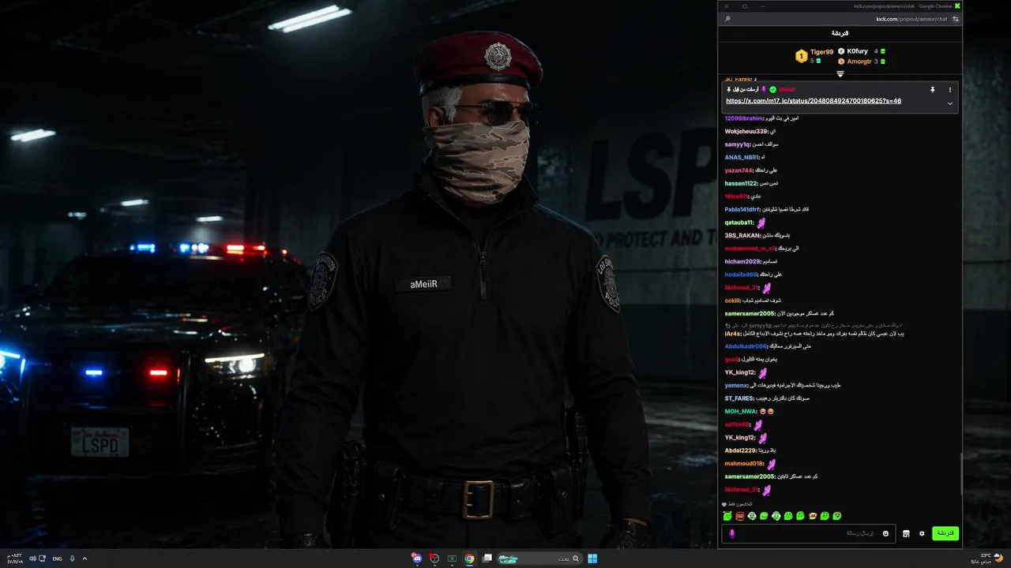
Task: Click username lAr4s in chat
Action: click(733, 334)
